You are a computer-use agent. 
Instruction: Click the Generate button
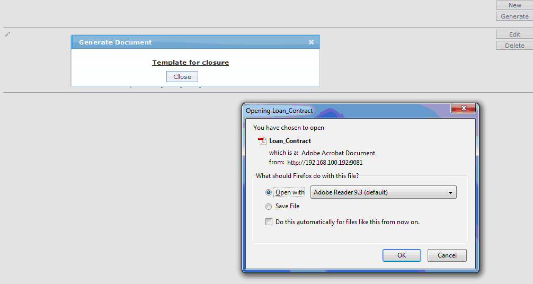pos(514,16)
